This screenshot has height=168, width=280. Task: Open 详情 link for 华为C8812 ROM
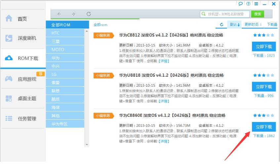pyautogui.click(x=164, y=61)
